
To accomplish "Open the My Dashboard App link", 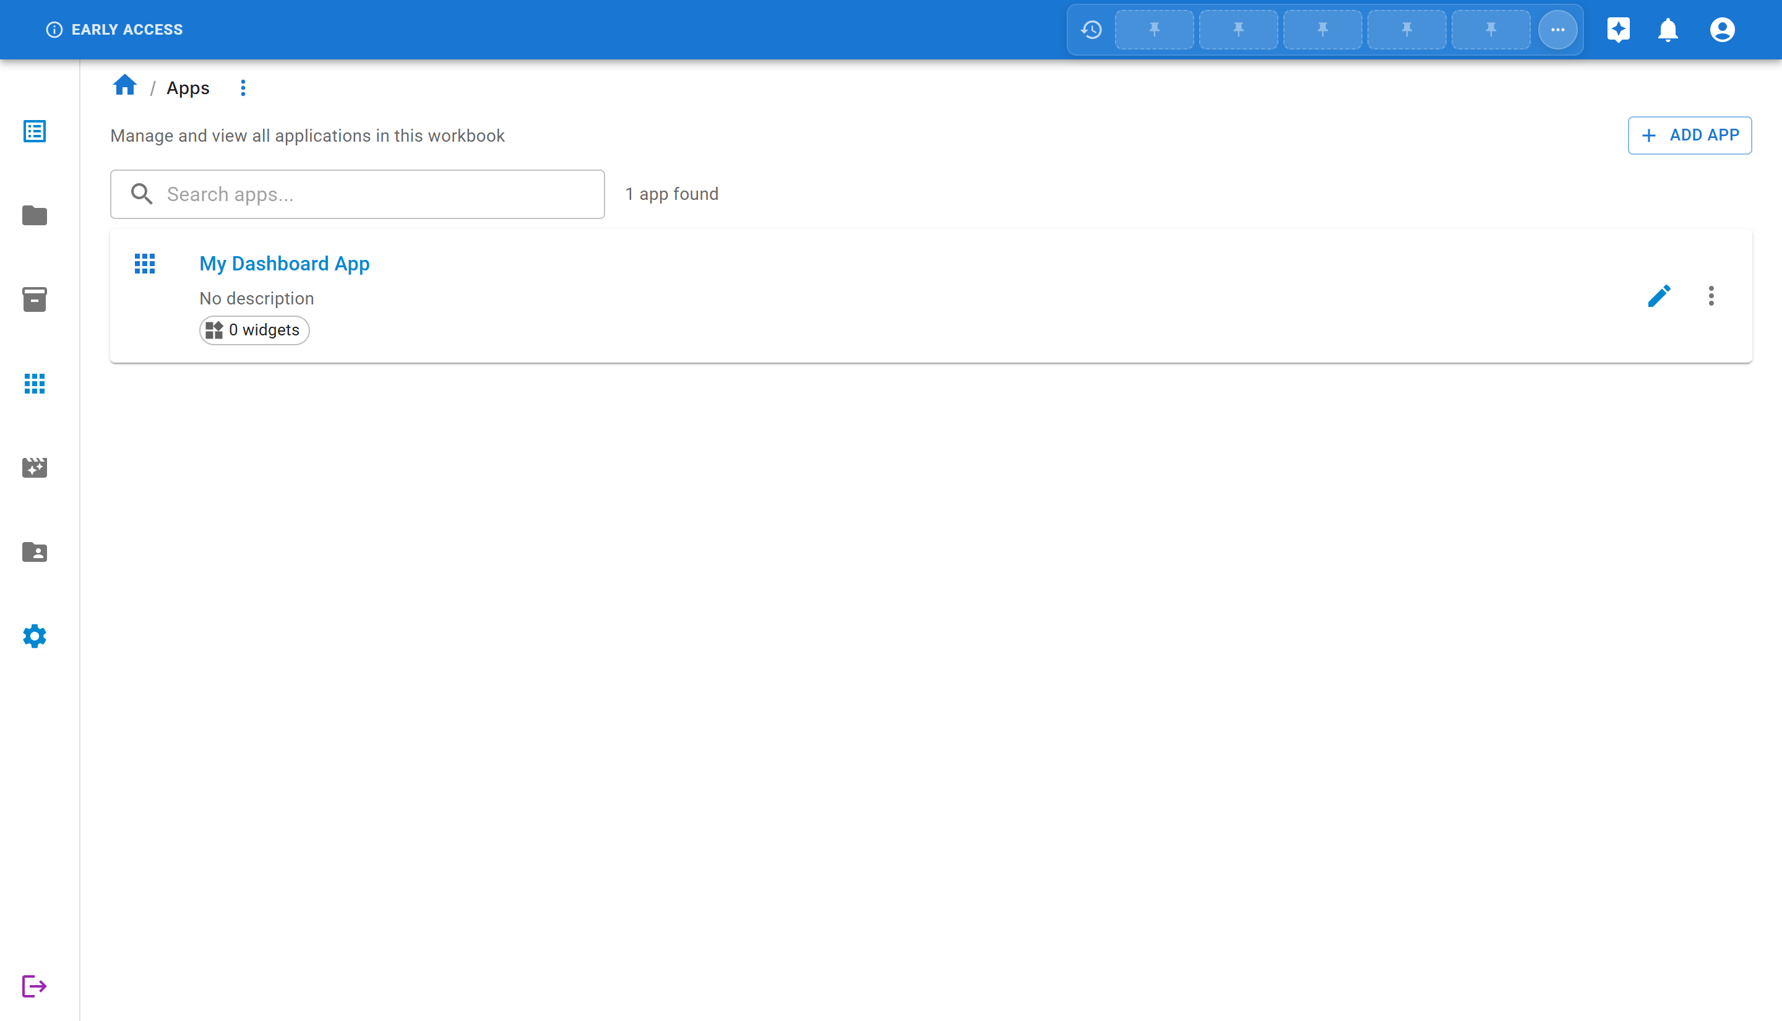I will click(285, 264).
